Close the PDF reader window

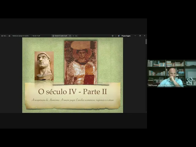(145, 36)
